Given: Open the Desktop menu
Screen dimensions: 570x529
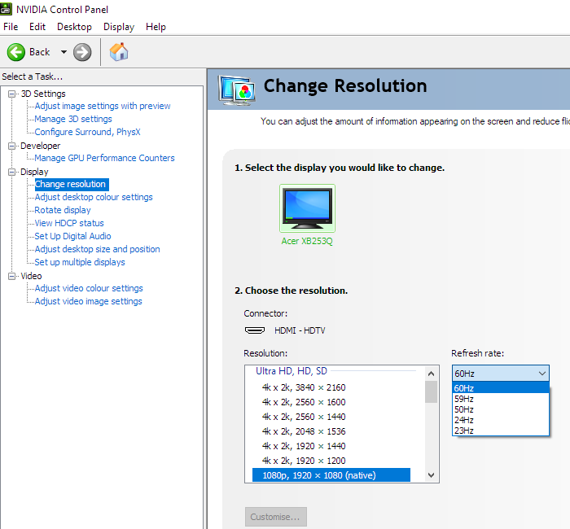Looking at the screenshot, I should pyautogui.click(x=74, y=27).
